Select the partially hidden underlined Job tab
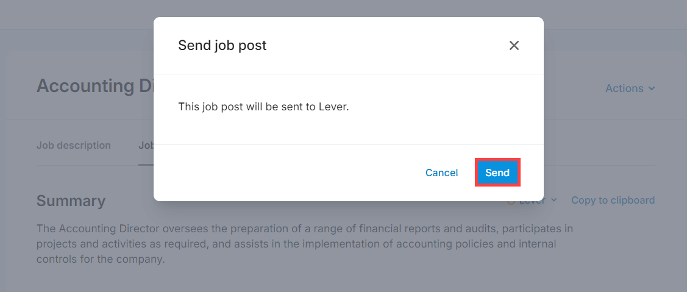Screen dimensions: 687x292 click(x=146, y=145)
